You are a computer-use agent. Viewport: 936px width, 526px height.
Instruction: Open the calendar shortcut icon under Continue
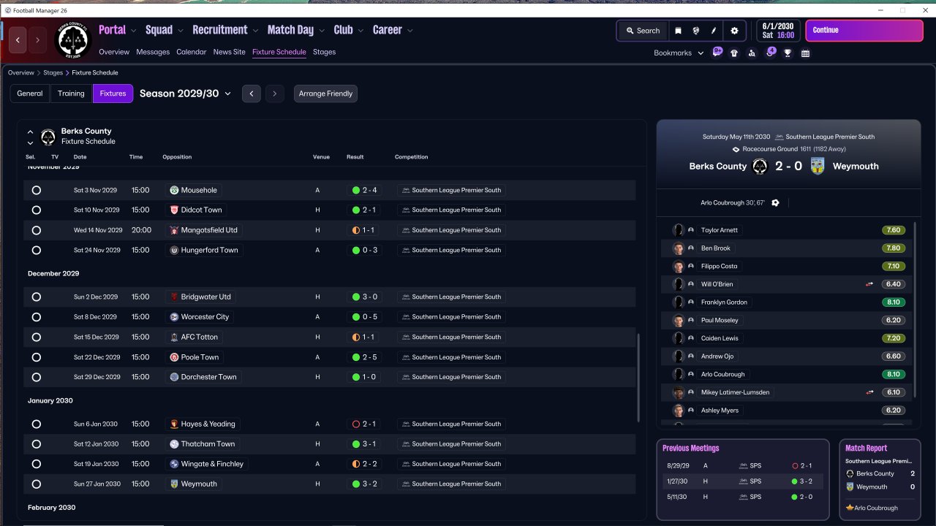(805, 53)
